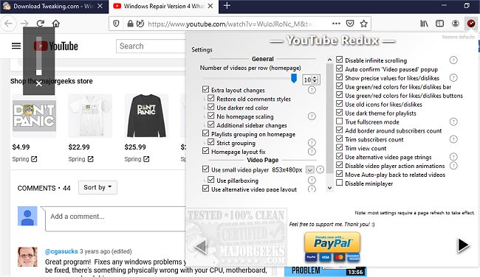The width and height of the screenshot is (480, 277).
Task: Open the comments Sort by dropdown
Action: [97, 187]
